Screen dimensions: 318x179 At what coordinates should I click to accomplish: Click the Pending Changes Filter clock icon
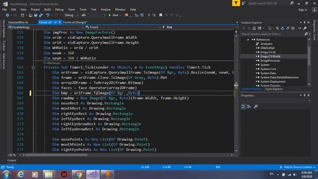pos(269,28)
